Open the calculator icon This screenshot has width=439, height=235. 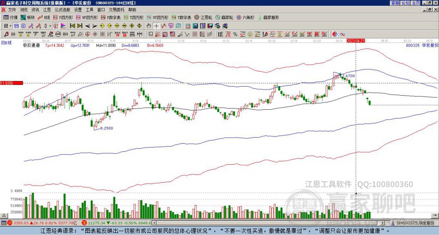click(195, 26)
